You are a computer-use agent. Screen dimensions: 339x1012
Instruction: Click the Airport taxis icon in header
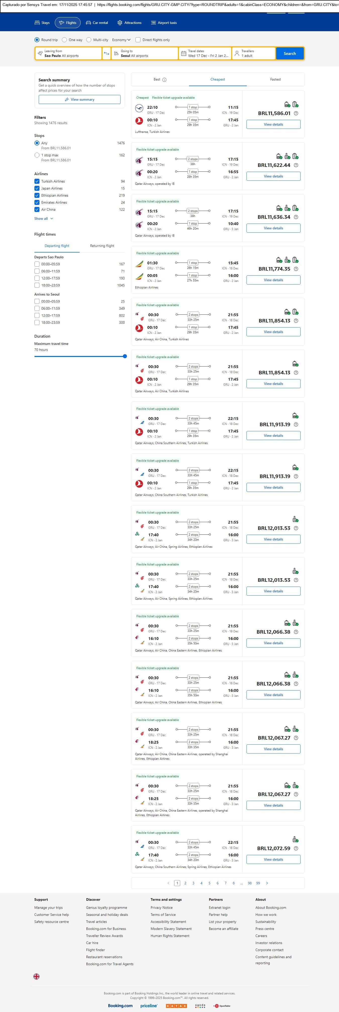153,23
